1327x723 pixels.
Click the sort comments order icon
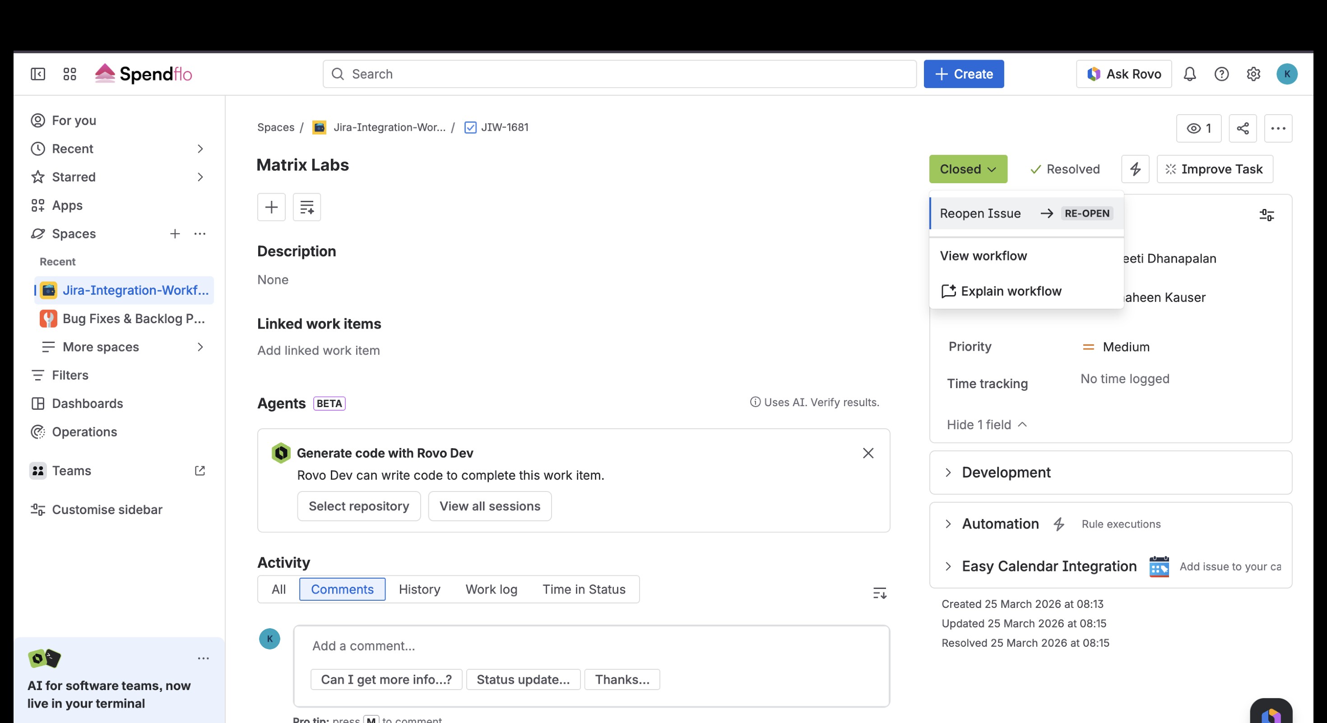[x=880, y=593]
